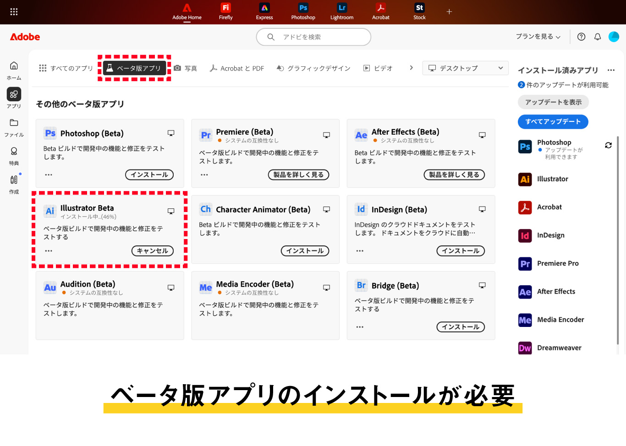The image size is (626, 446).
Task: Install Photoshop (Beta)
Action: pos(149,175)
